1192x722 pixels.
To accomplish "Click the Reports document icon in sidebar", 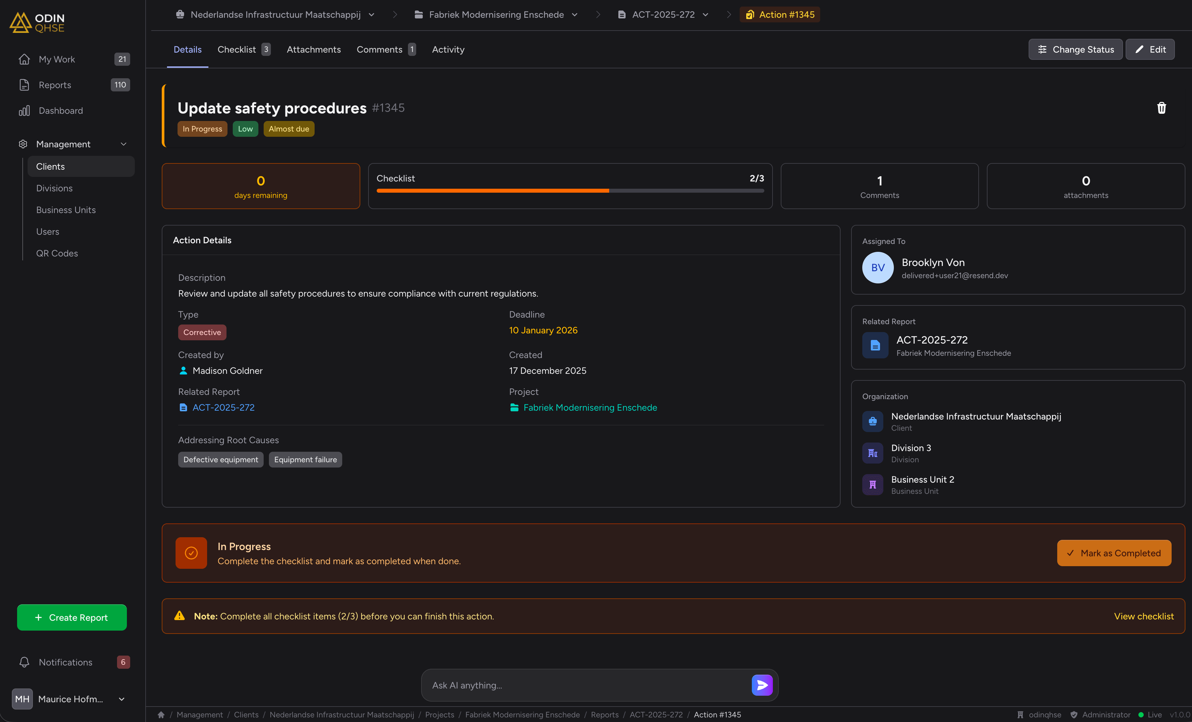I will coord(24,85).
